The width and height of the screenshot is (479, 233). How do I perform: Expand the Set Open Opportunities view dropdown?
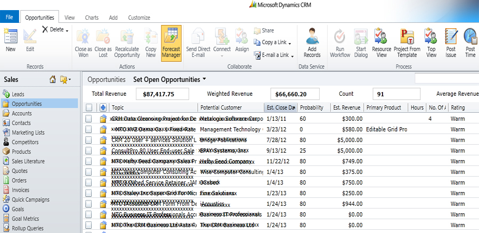[x=204, y=80]
